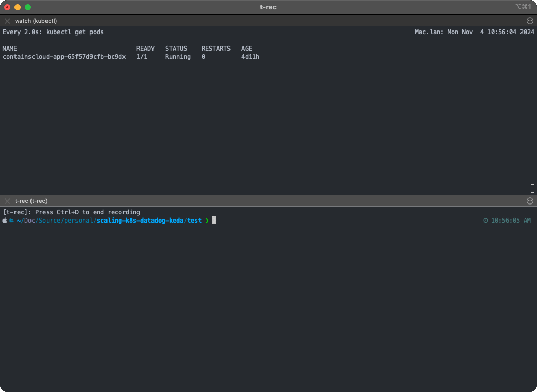Viewport: 537px width, 392px height.
Task: Click the red close window button
Action: point(7,7)
